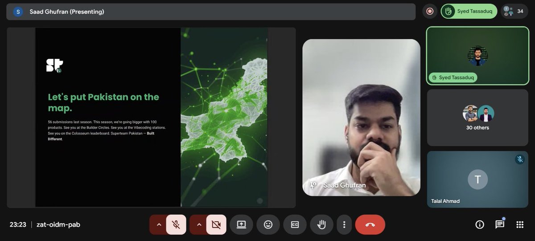The height and width of the screenshot is (241, 535).
Task: Click 'Let's put Pakistan on the map.' heading
Action: 103,102
